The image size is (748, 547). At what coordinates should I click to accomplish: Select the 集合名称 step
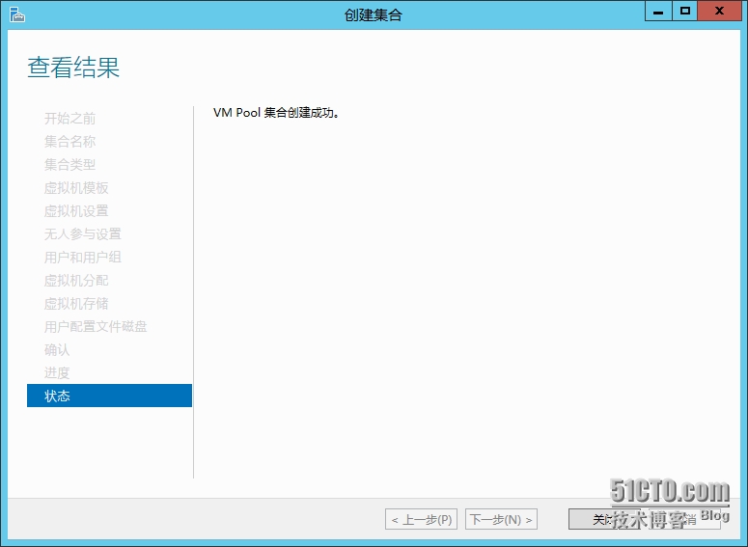click(x=69, y=141)
